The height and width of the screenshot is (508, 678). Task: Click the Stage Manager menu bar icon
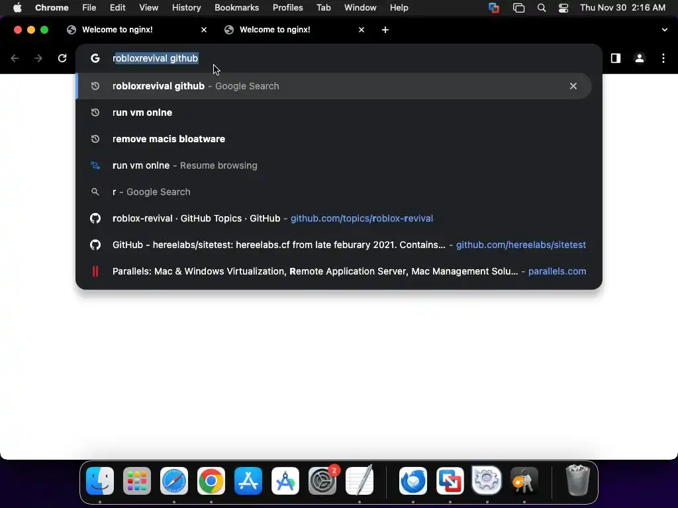518,8
